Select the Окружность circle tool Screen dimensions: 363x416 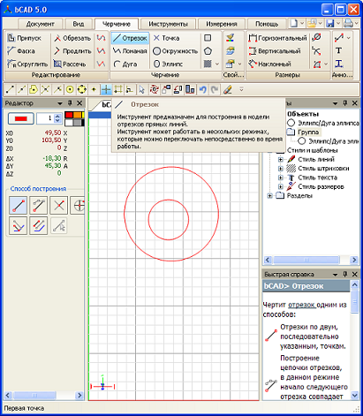pyautogui.click(x=175, y=51)
